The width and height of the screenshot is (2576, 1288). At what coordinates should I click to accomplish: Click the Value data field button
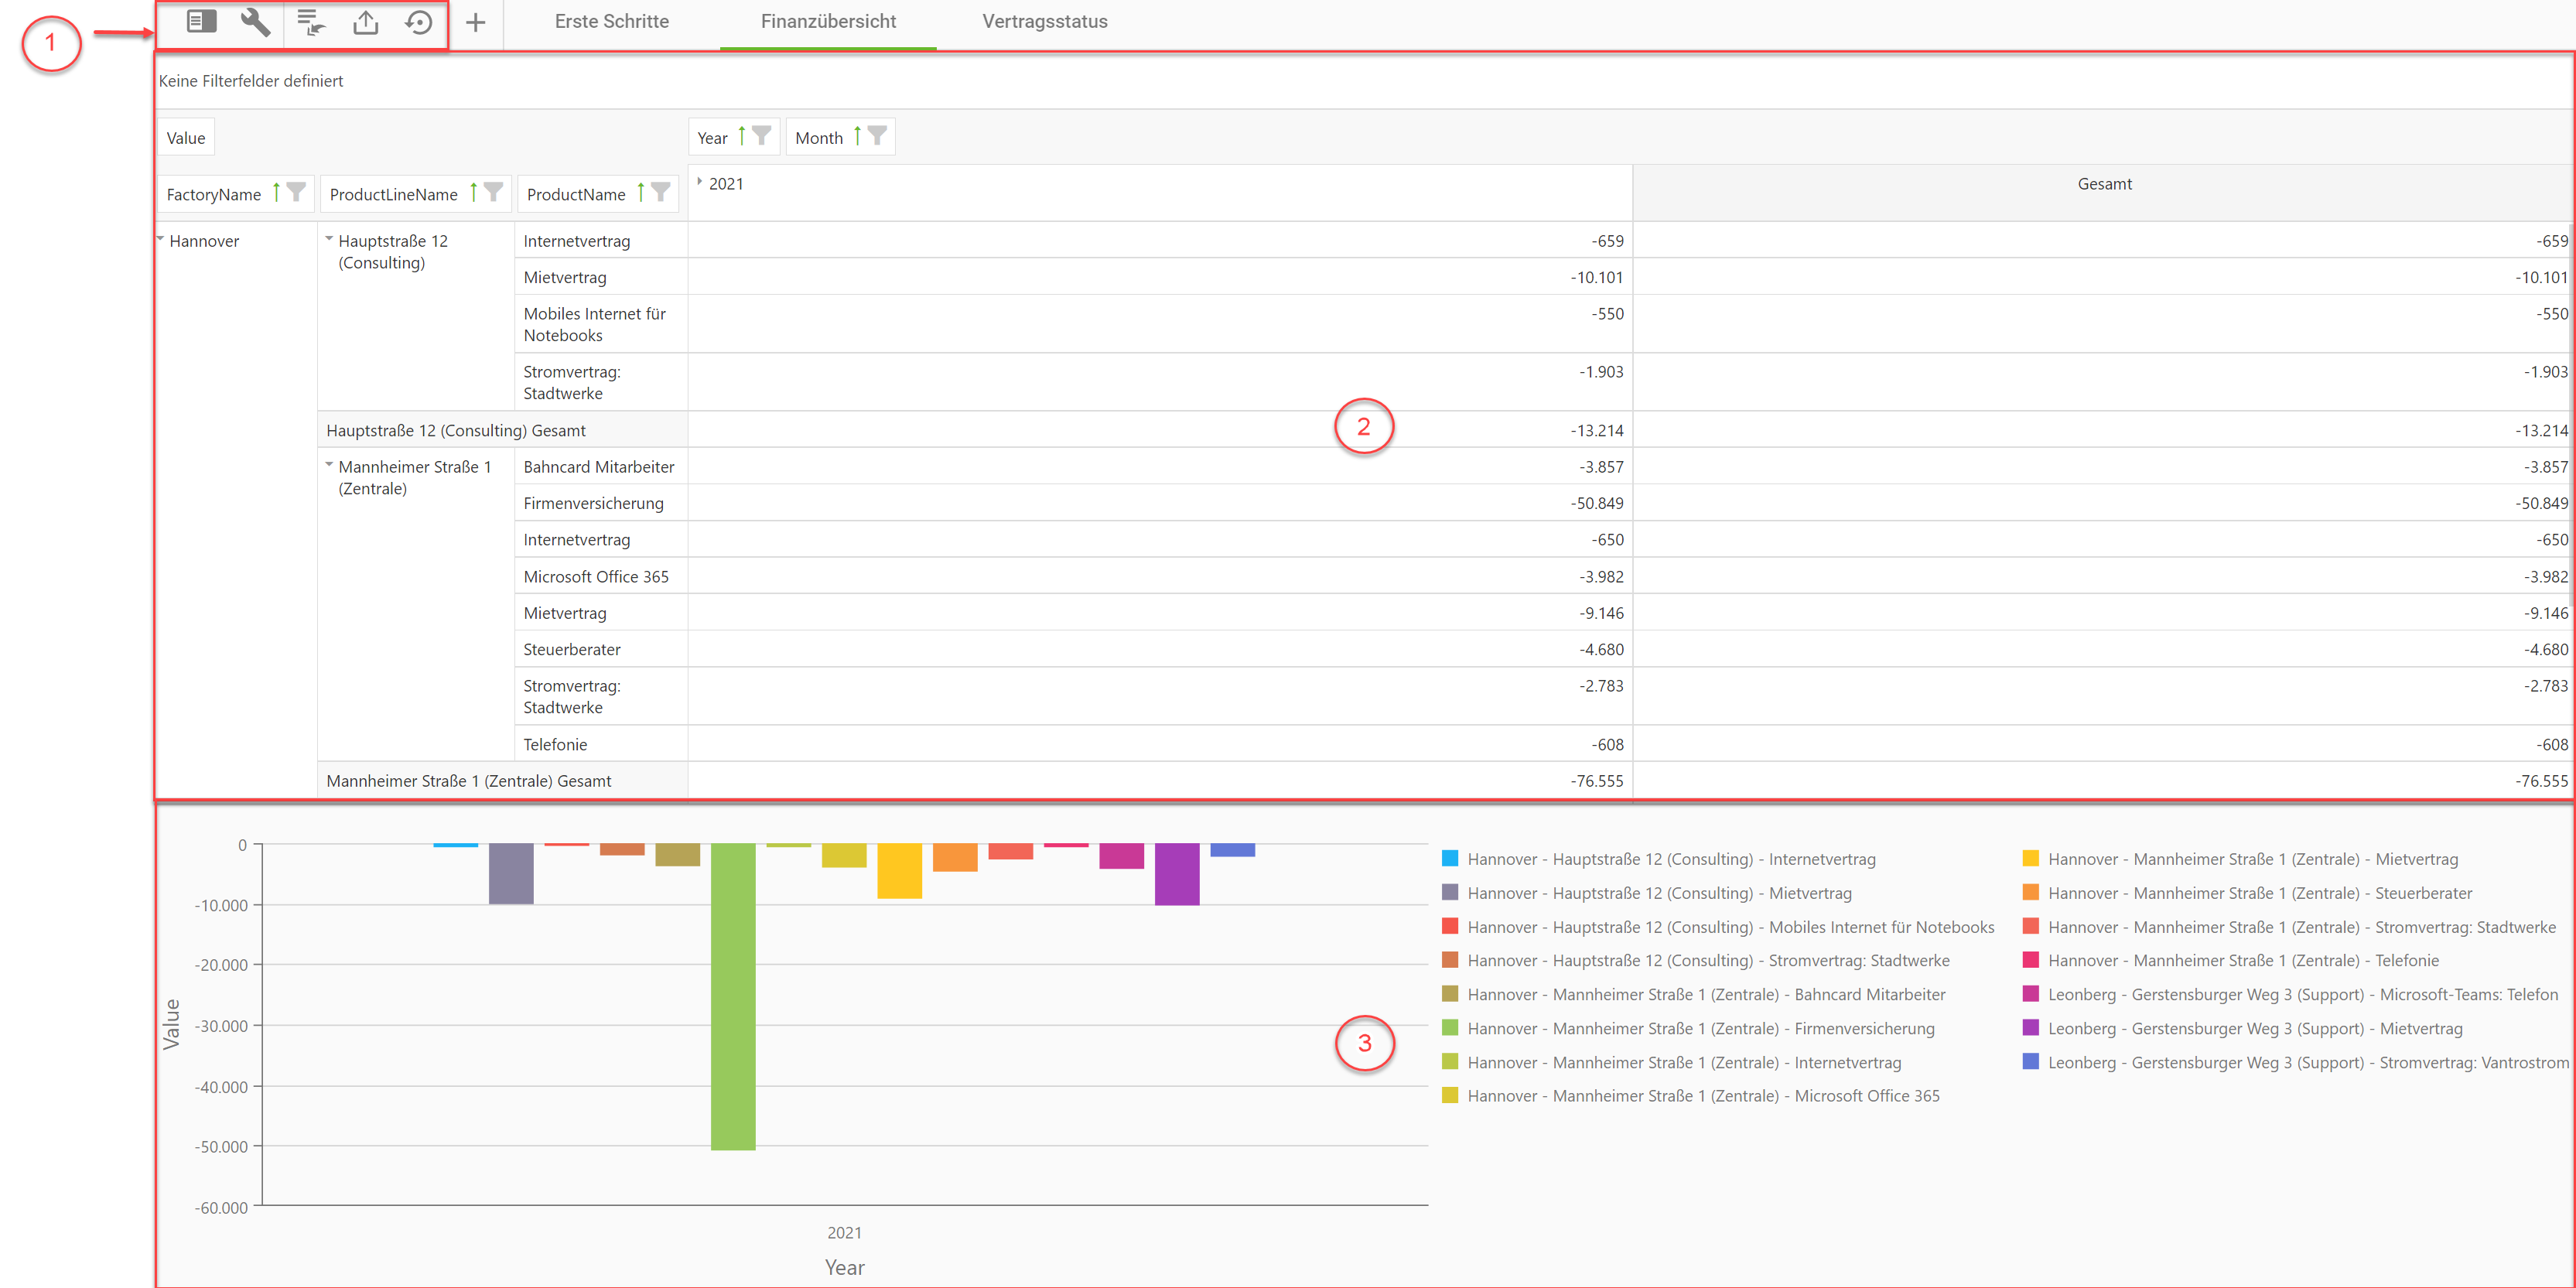click(186, 138)
